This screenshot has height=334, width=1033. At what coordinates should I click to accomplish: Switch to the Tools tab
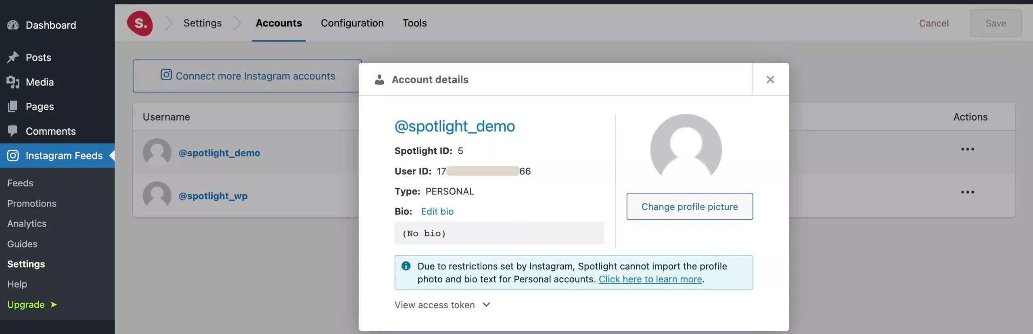pos(414,23)
